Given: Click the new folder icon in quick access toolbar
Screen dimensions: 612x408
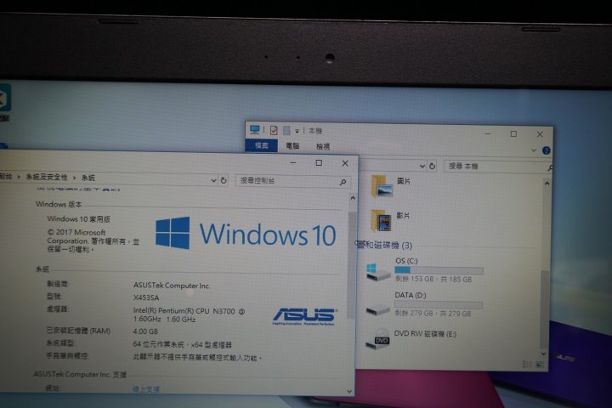Looking at the screenshot, I should pyautogui.click(x=286, y=130).
